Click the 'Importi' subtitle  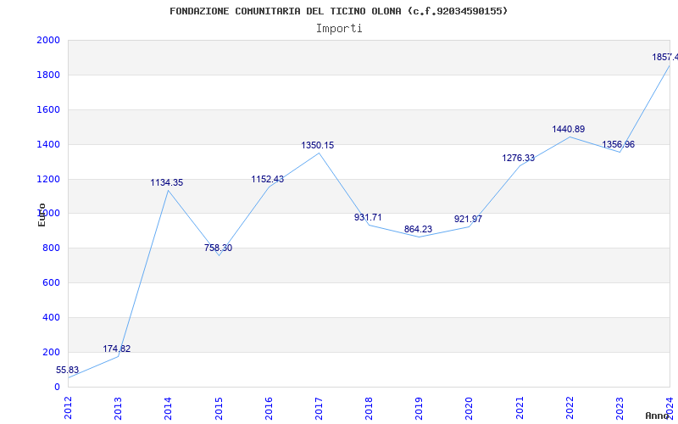pyautogui.click(x=339, y=29)
